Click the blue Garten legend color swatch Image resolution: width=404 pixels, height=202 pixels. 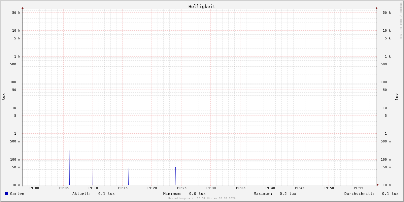tap(6, 194)
